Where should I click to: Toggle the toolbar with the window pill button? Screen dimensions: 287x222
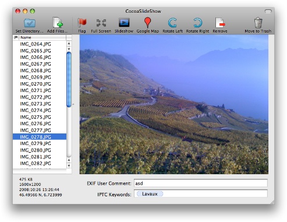(268, 11)
